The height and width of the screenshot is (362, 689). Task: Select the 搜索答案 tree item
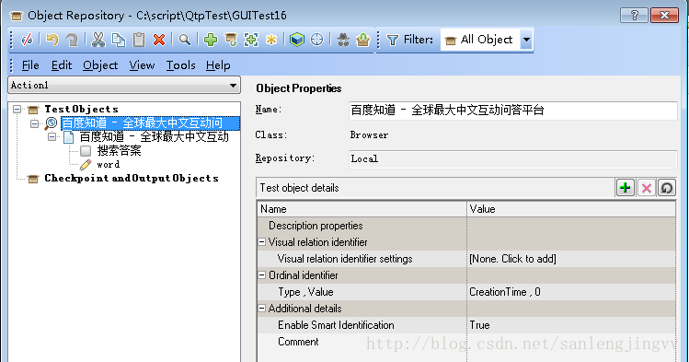pos(119,151)
